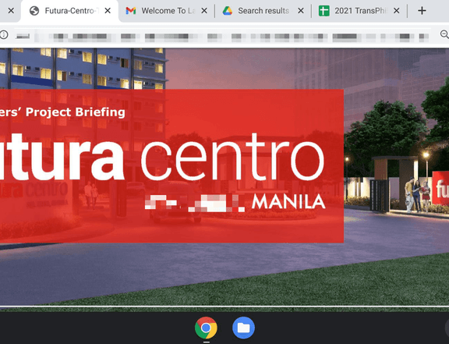The height and width of the screenshot is (344, 449).
Task: Click the 'MANILA' text on the banner
Action: click(x=288, y=202)
